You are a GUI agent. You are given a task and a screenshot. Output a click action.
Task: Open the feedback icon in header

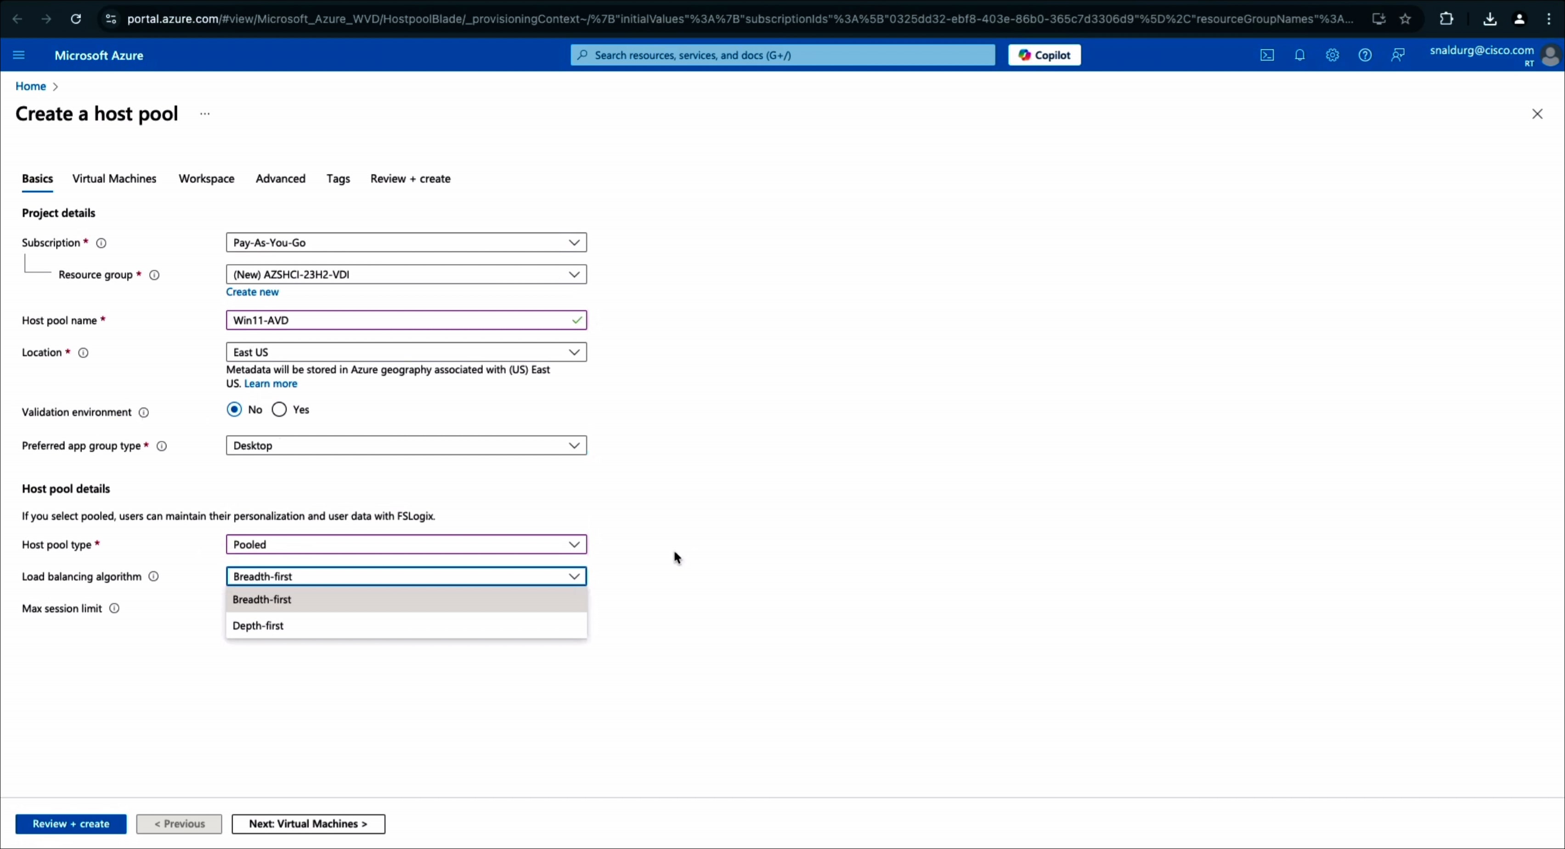click(1398, 55)
